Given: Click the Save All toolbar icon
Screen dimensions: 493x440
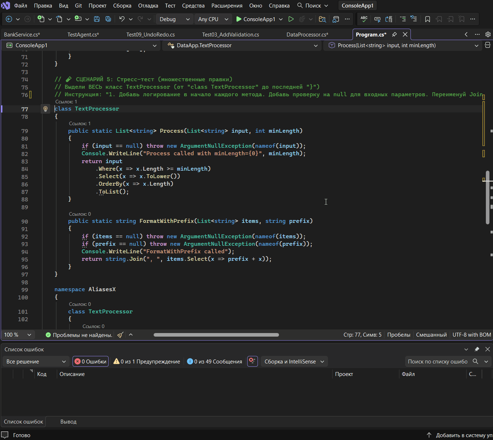Looking at the screenshot, I should (108, 19).
